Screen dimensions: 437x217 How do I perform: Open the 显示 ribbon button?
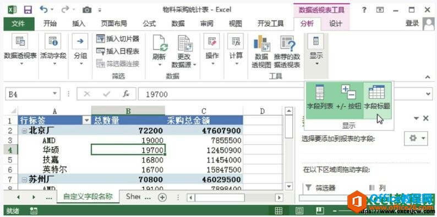tap(316, 50)
